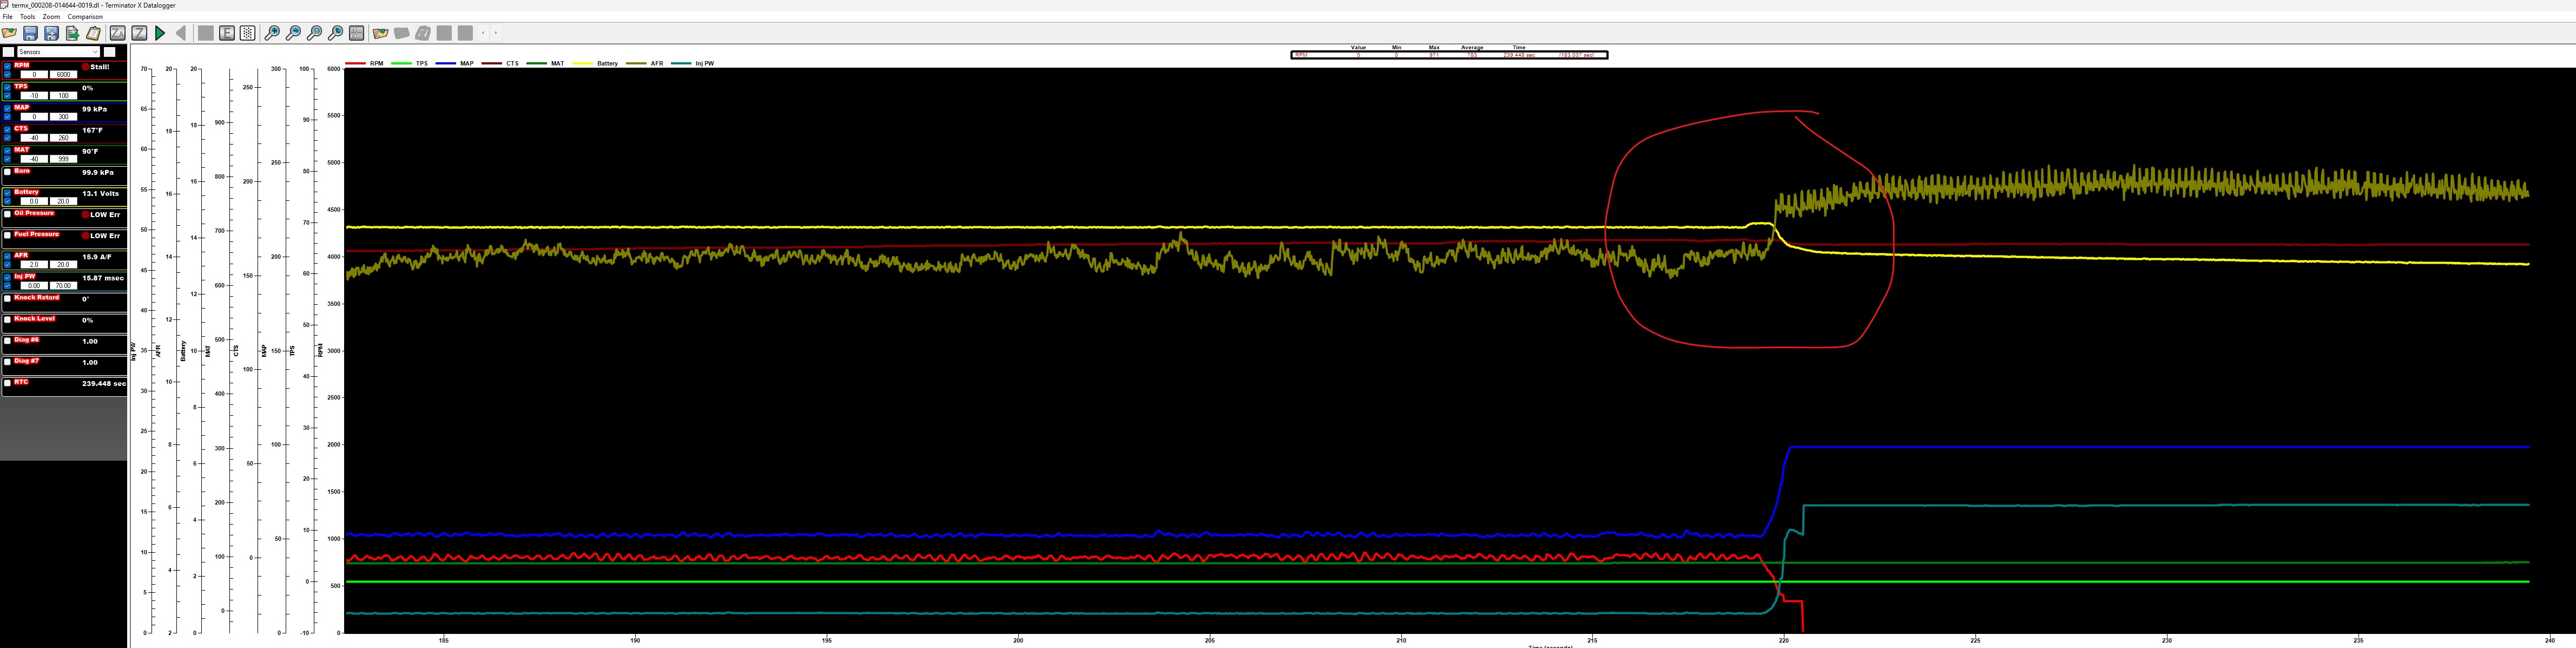Enable the RTC channel checkbox
The width and height of the screenshot is (2576, 648).
coord(8,383)
